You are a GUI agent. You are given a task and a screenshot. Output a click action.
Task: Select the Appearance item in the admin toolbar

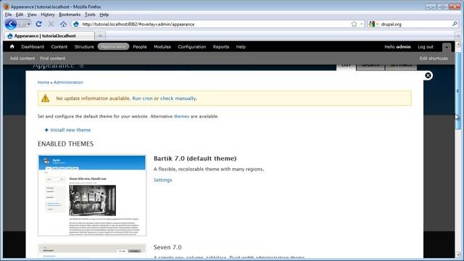point(113,46)
